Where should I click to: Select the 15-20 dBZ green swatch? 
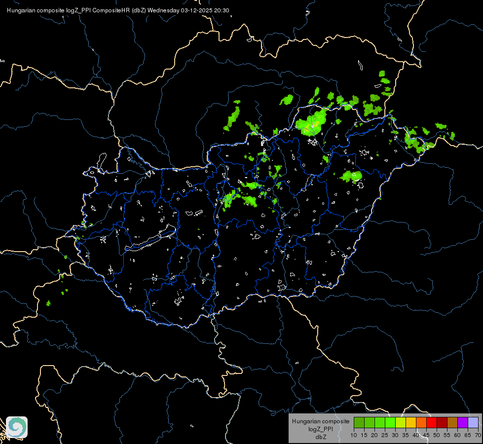point(370,422)
